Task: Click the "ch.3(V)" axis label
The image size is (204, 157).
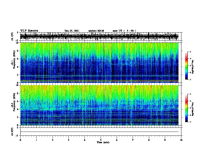Action: point(12,132)
